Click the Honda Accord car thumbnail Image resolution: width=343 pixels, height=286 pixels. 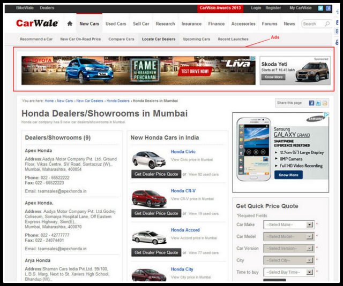(149, 237)
